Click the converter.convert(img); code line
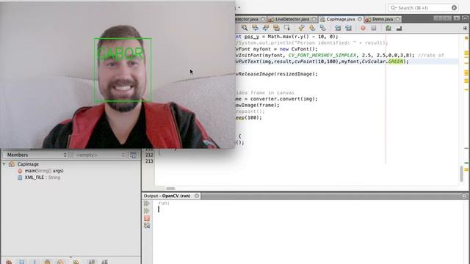This screenshot has width=470, height=264. tap(276, 99)
